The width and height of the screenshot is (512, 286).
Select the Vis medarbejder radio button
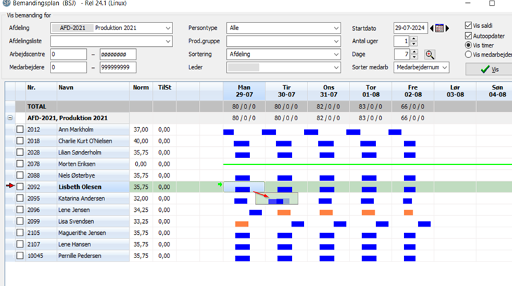tap(469, 55)
